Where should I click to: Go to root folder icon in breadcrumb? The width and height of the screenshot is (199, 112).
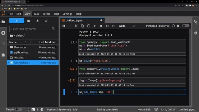(12, 36)
